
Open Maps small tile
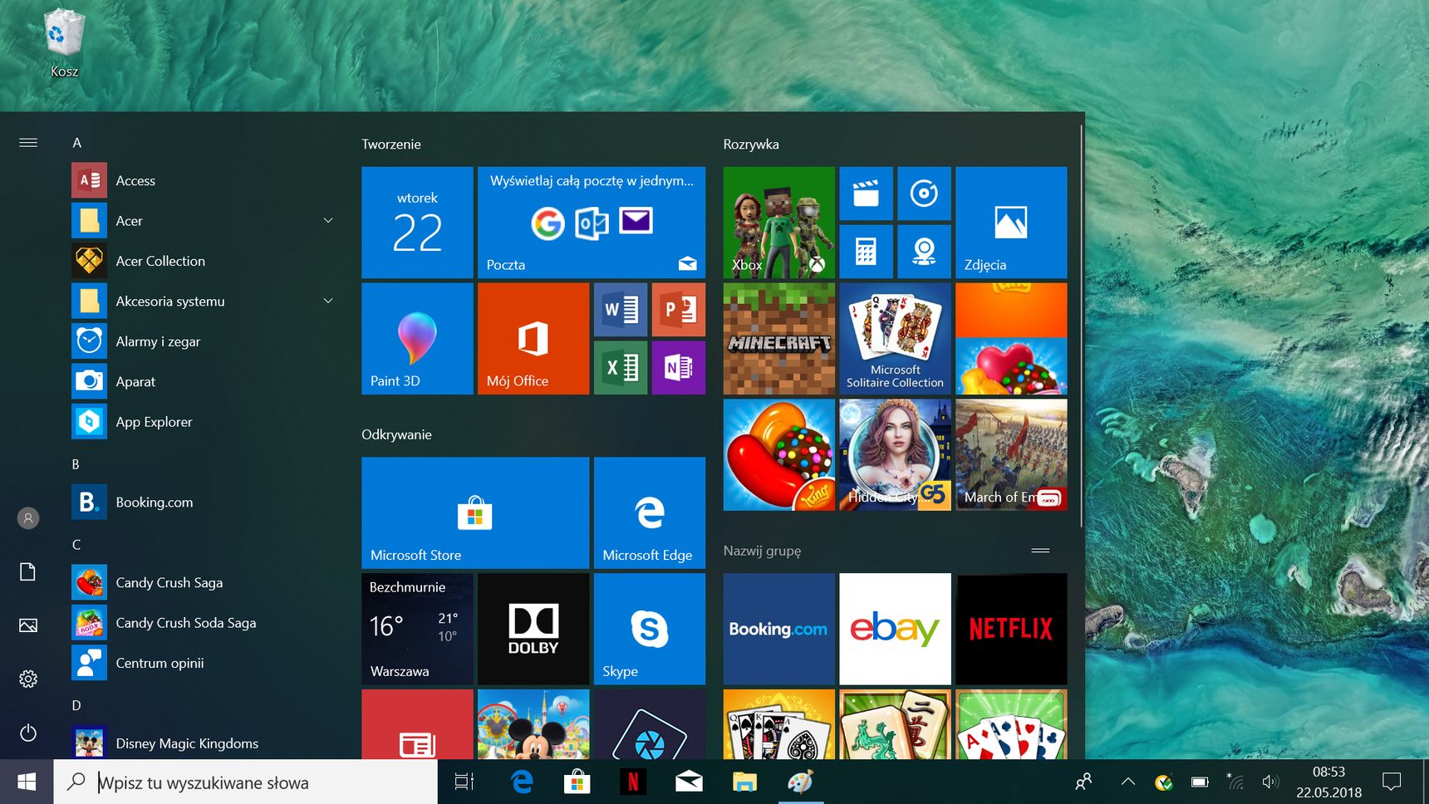(x=924, y=252)
